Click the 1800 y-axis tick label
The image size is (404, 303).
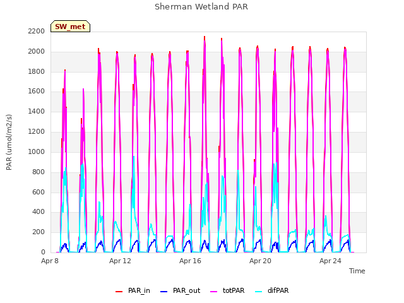37,71
